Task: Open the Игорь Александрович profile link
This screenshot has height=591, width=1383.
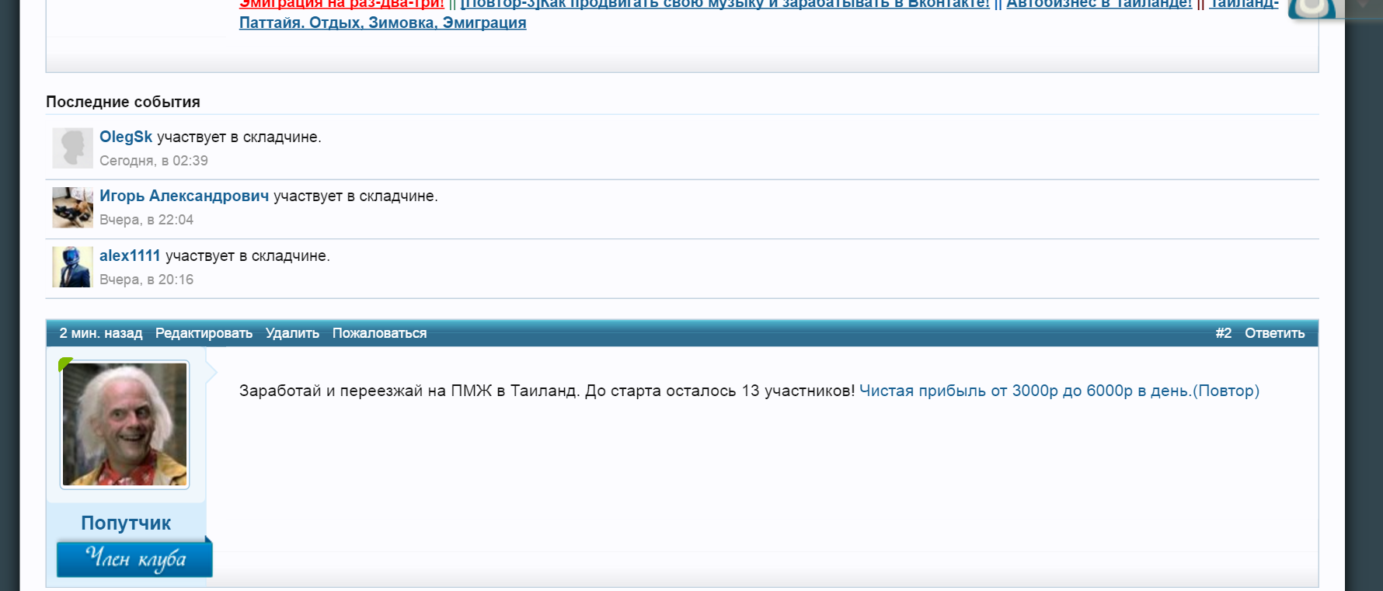Action: (184, 196)
